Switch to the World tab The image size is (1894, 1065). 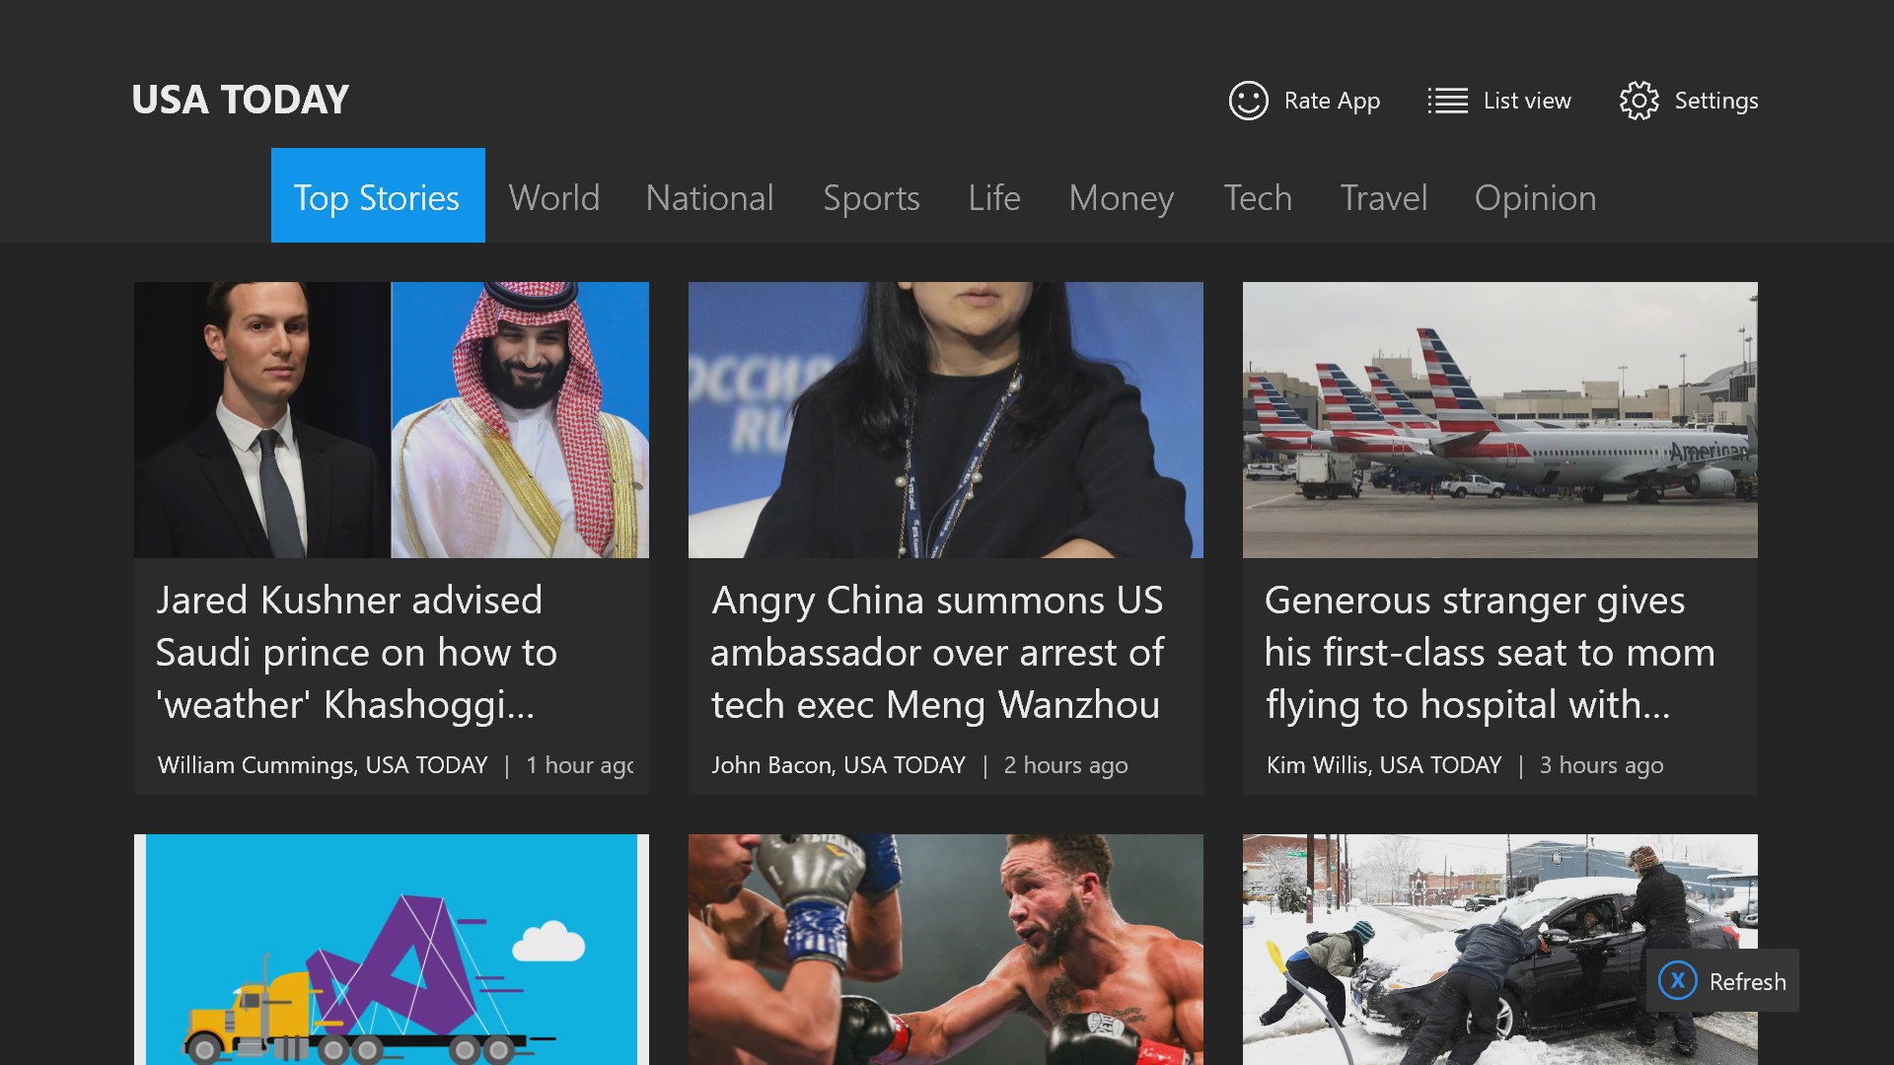coord(553,198)
